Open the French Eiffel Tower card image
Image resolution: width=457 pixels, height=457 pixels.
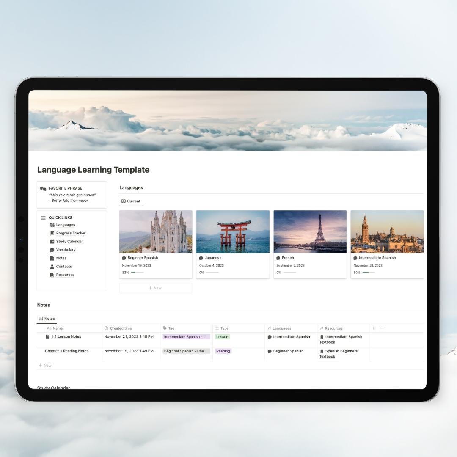[310, 231]
